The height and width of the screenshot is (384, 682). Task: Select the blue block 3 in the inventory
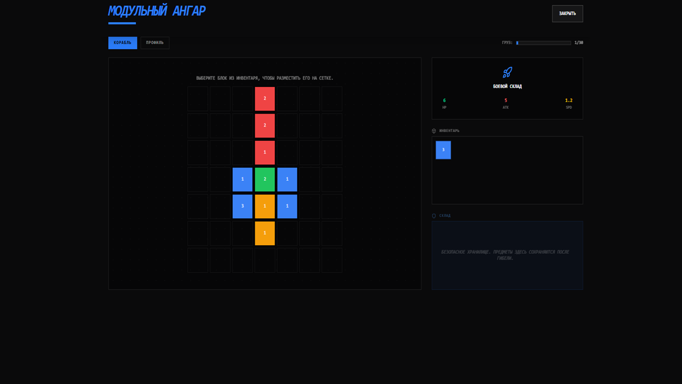click(443, 150)
